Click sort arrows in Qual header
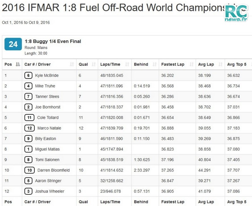 click(94, 64)
